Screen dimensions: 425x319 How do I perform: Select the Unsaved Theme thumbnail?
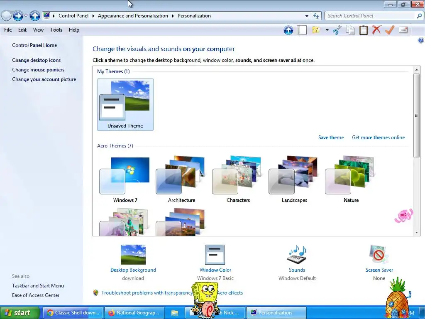coord(125,104)
